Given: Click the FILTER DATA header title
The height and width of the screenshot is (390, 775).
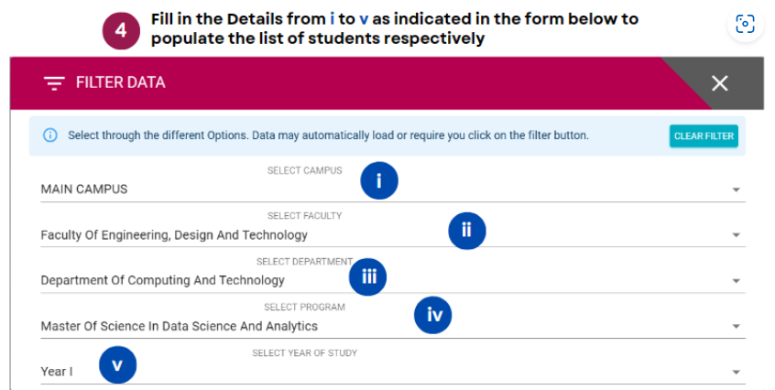Looking at the screenshot, I should [x=121, y=83].
